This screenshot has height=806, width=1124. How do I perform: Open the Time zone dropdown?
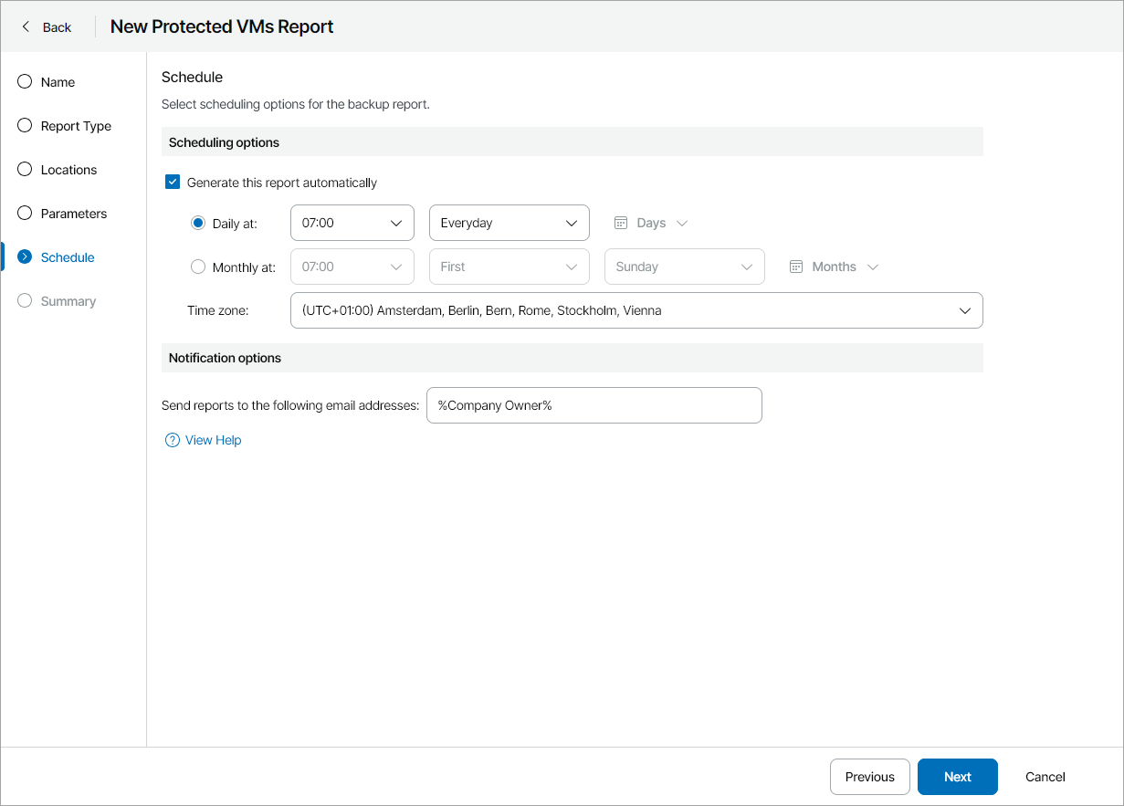(636, 310)
